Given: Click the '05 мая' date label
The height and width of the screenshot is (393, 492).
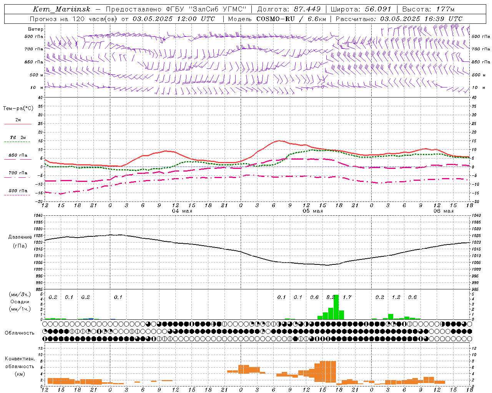Looking at the screenshot, I should click(x=313, y=211).
